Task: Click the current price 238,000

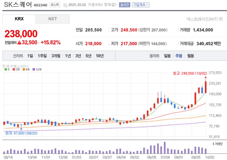Action: tap(21, 34)
